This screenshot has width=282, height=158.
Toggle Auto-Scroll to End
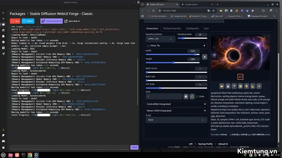[51, 21]
